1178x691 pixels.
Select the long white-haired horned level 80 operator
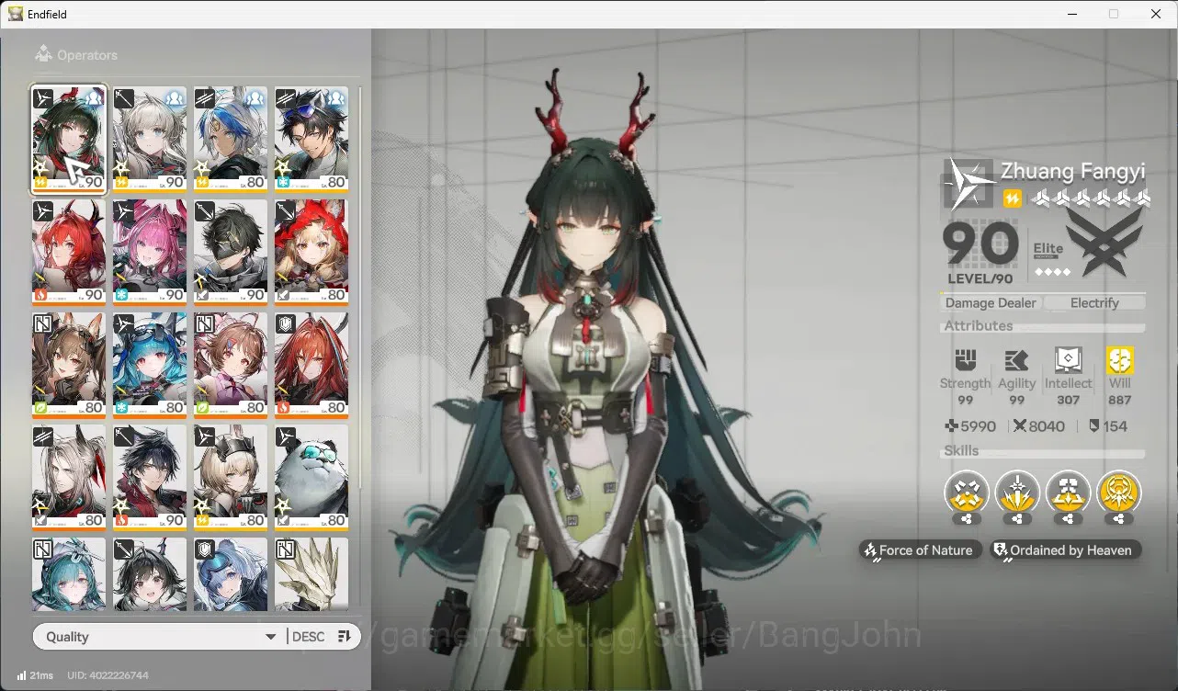pos(69,478)
